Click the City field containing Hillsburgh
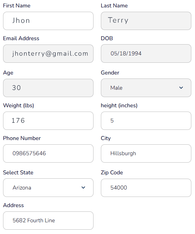The image size is (195, 234). [146, 153]
